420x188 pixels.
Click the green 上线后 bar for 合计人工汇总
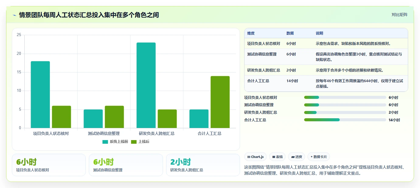[220, 102]
